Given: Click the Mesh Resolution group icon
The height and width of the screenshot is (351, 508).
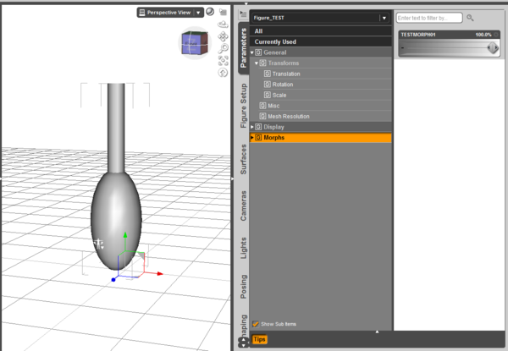Looking at the screenshot, I should [x=262, y=116].
